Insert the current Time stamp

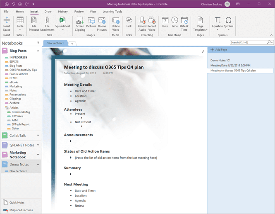pos(175,22)
